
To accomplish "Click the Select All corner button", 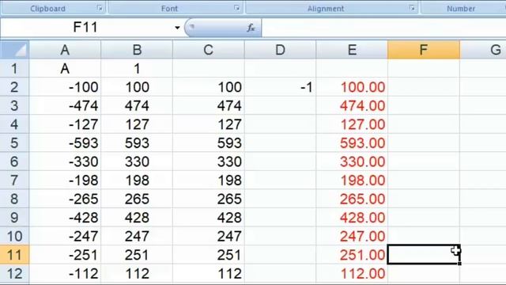I will click(x=15, y=50).
